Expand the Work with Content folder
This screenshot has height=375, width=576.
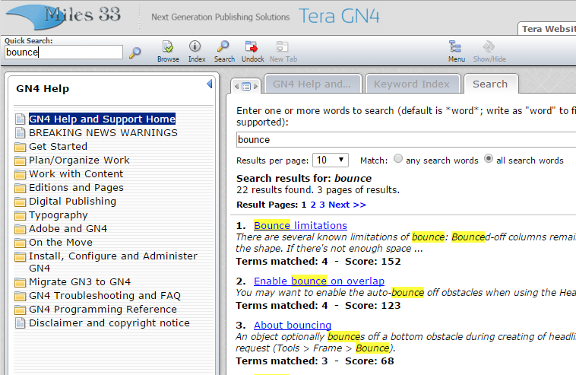point(21,174)
